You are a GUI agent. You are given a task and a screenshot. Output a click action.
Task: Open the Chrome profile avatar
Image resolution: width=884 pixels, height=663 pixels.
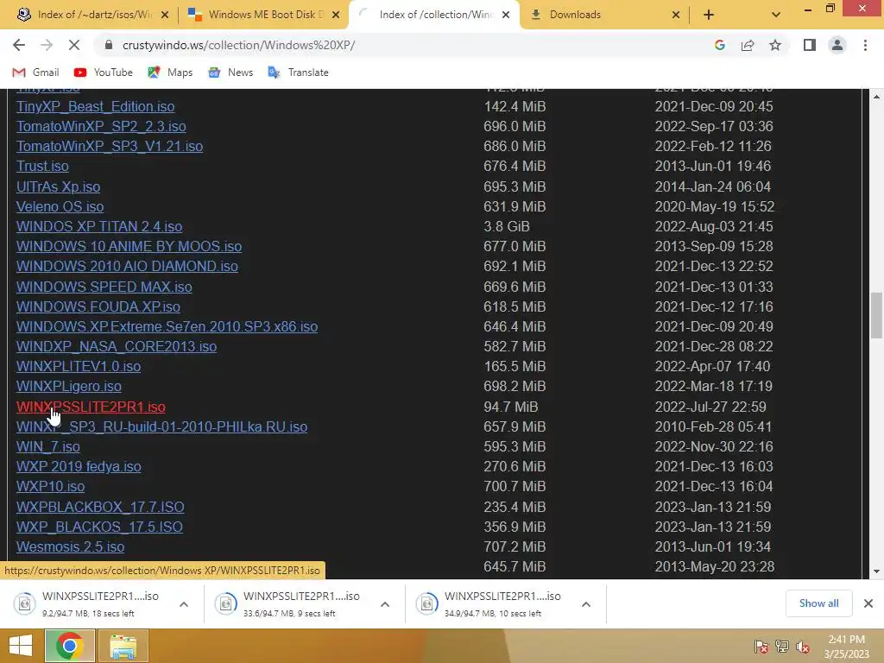pyautogui.click(x=837, y=45)
